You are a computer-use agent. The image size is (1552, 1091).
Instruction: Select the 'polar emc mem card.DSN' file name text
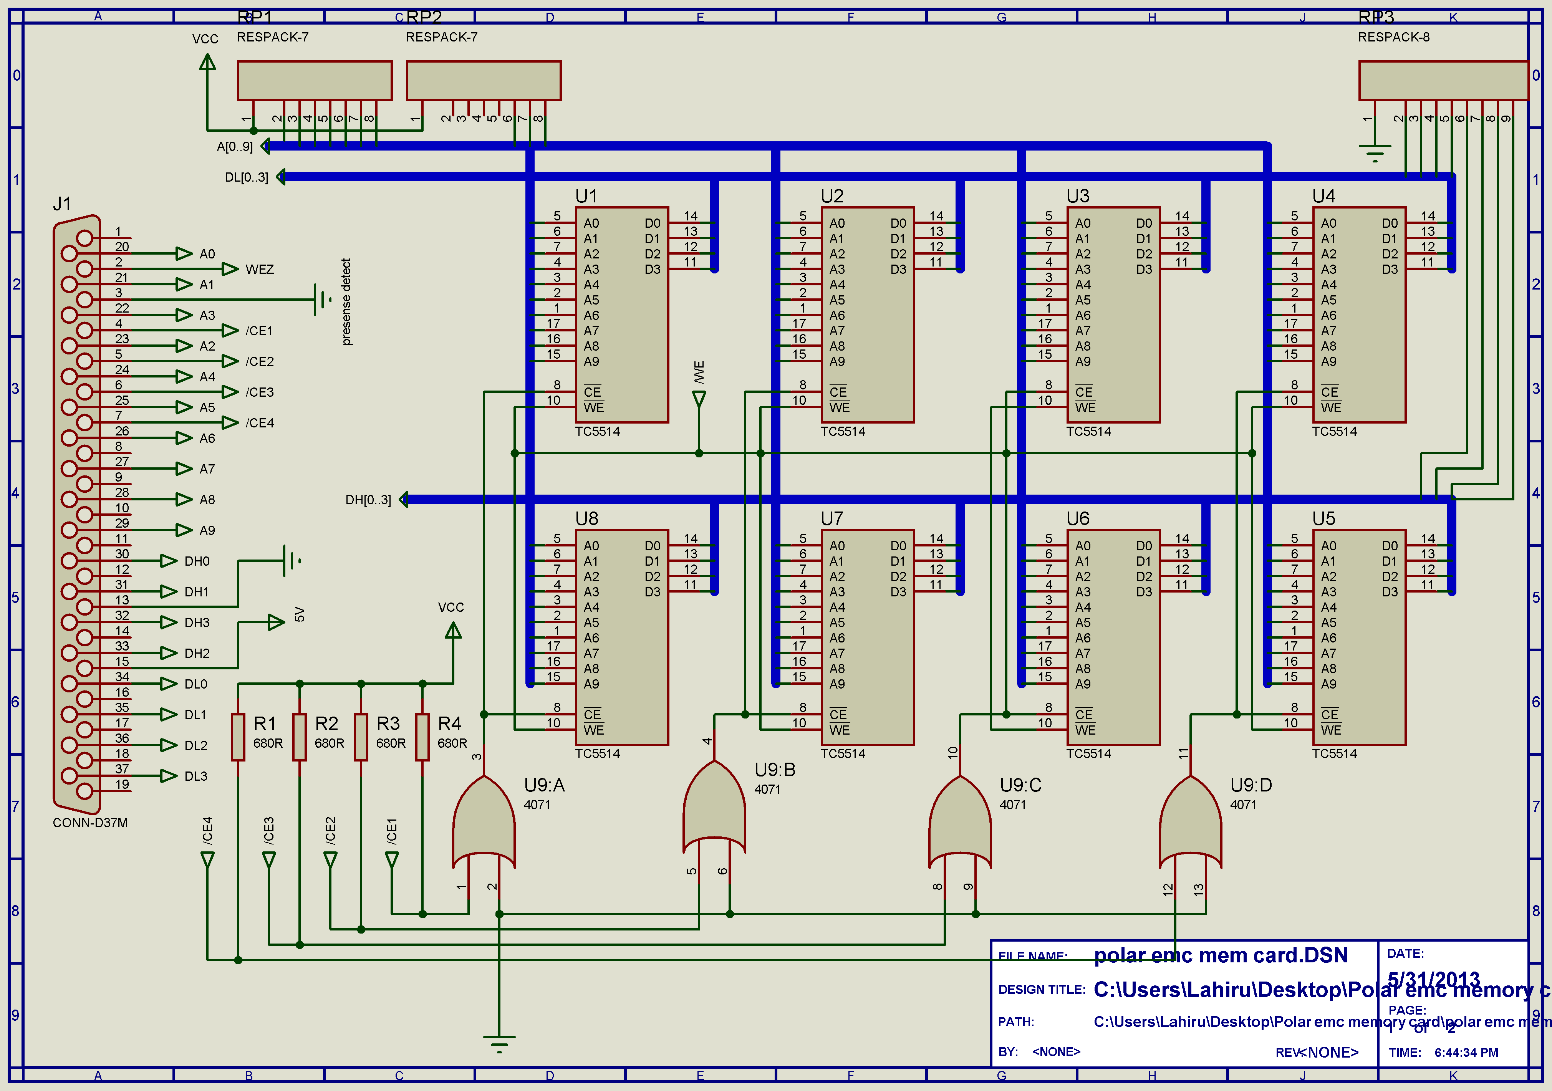(x=1221, y=955)
